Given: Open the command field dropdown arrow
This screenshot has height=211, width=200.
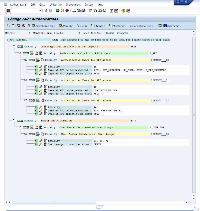Looking at the screenshot, I should pyautogui.click(x=40, y=11).
